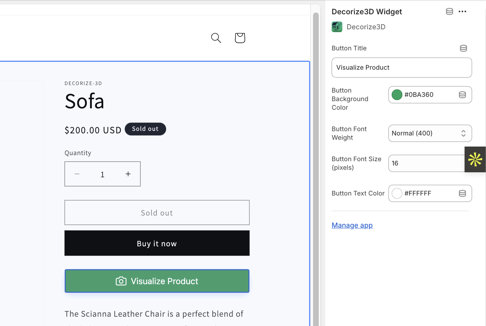Click database icon in Button Text Color field

coord(462,193)
